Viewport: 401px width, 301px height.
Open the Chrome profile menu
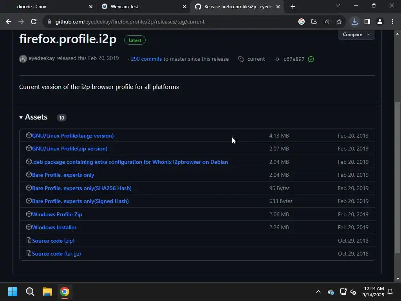[x=380, y=22]
